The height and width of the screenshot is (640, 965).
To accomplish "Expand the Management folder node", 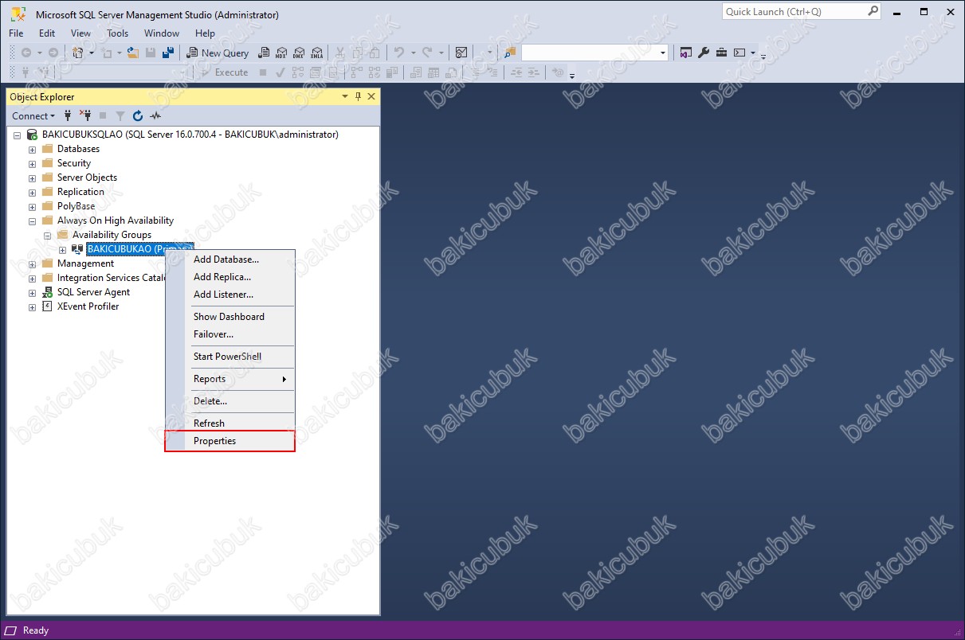I will [32, 263].
